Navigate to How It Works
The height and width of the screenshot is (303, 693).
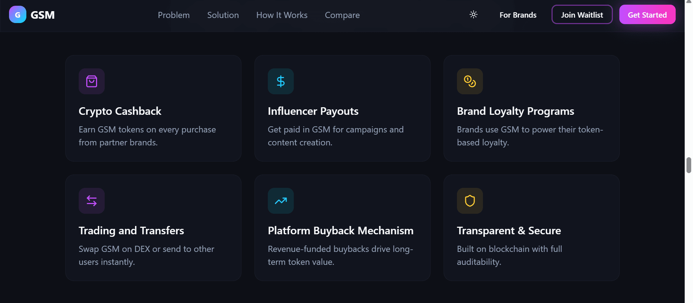tap(282, 15)
